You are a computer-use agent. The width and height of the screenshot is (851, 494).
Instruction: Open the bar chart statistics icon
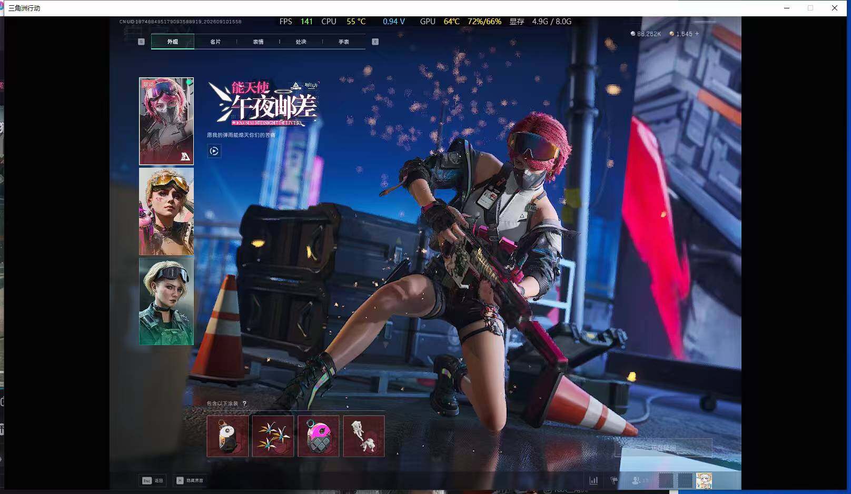tap(593, 480)
